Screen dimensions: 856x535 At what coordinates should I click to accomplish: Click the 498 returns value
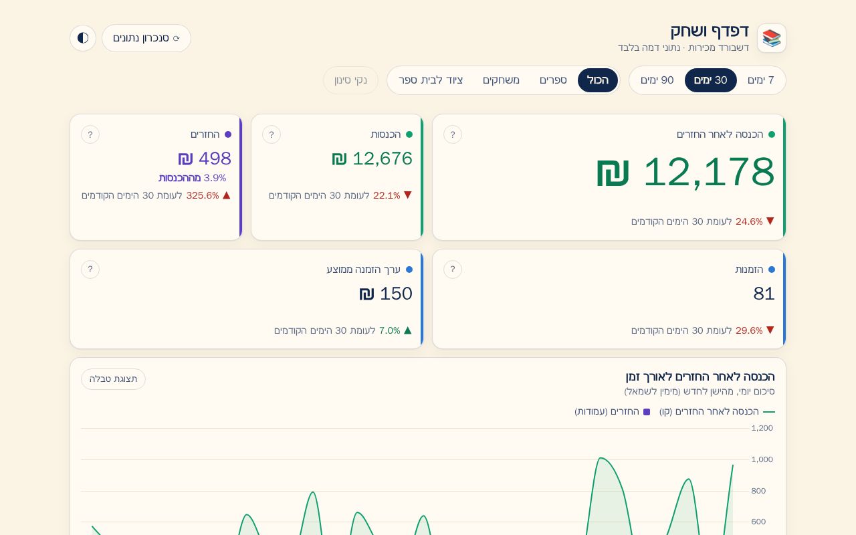205,158
